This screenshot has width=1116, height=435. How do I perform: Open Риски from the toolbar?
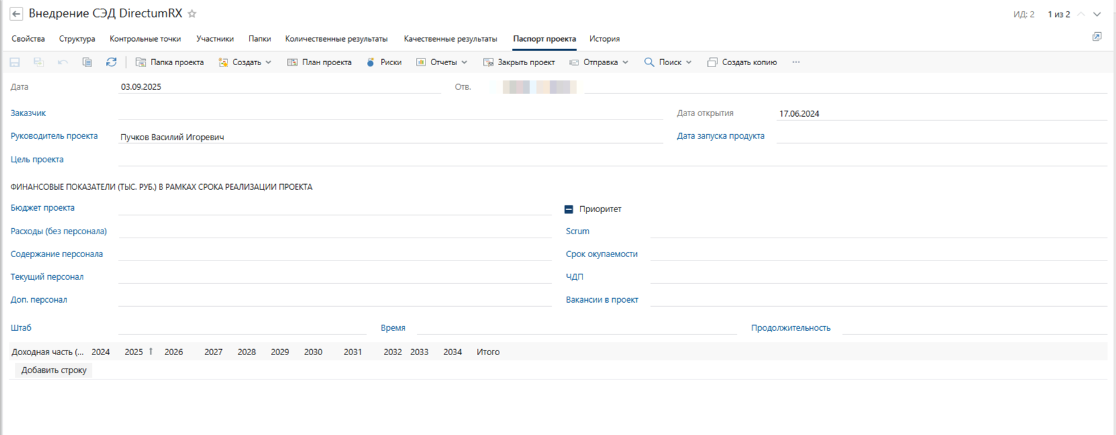pos(384,62)
